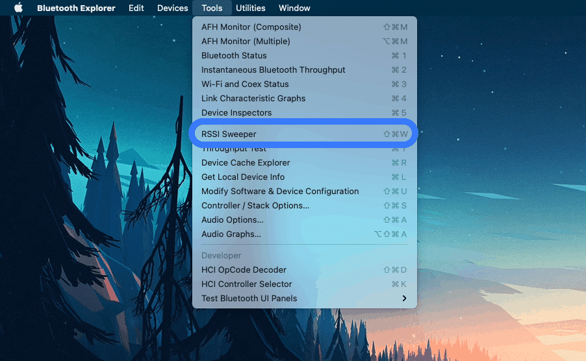Open the Test Bluetooth UI Panels submenu
This screenshot has width=586, height=361.
click(x=305, y=298)
